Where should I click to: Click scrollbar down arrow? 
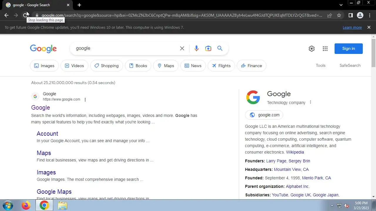pos(374,197)
